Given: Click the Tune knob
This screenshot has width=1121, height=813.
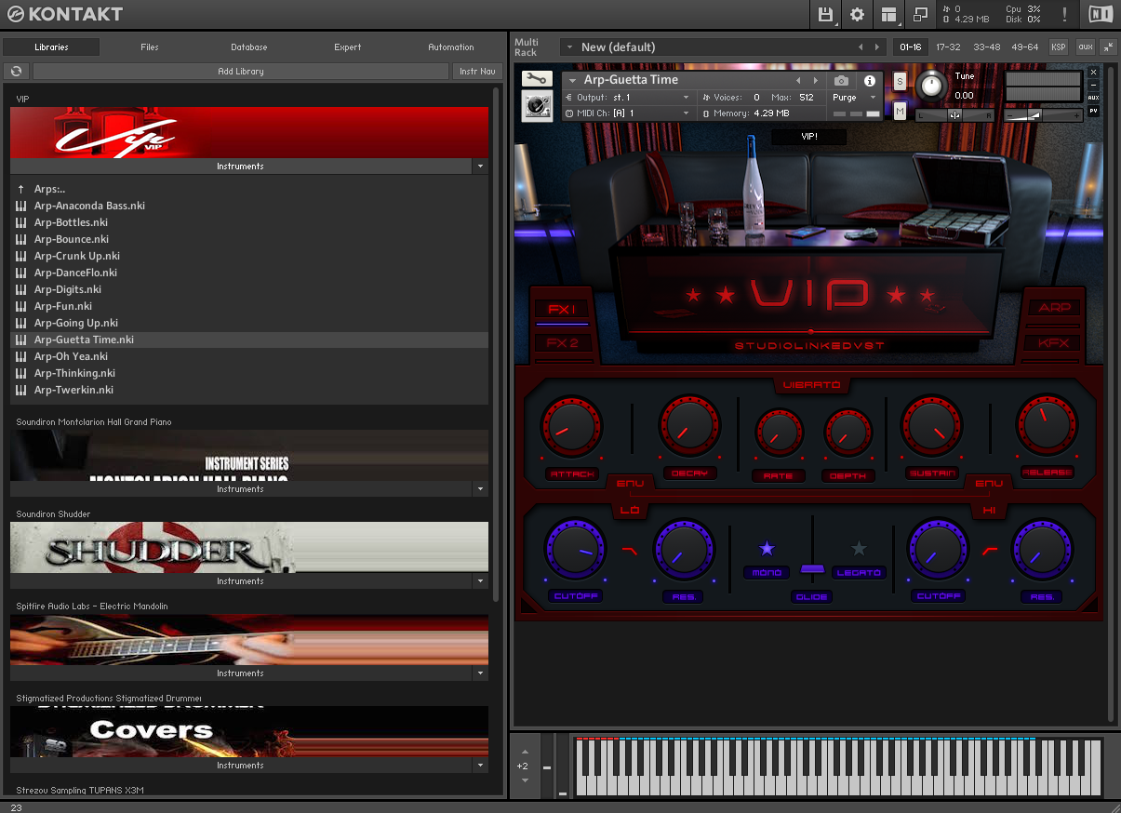Looking at the screenshot, I should click(x=930, y=87).
